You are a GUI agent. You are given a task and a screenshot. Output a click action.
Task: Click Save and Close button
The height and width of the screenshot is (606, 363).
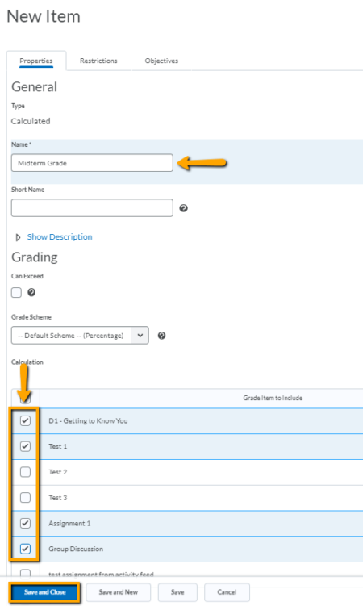pyautogui.click(x=45, y=592)
